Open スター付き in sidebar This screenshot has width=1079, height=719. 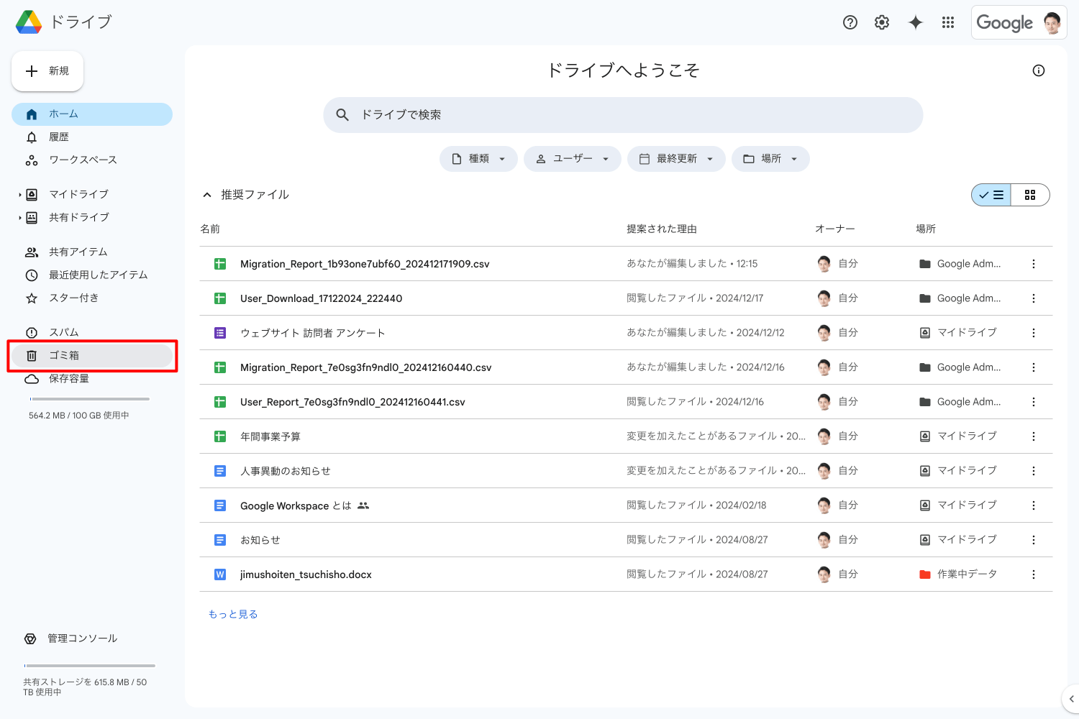pos(92,298)
